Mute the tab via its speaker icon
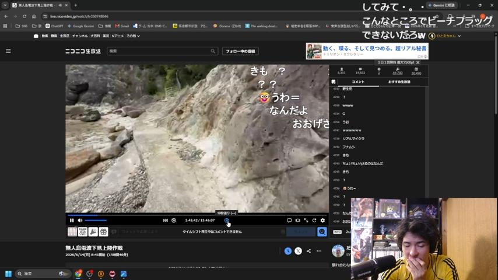The height and width of the screenshot is (280, 498). pyautogui.click(x=60, y=5)
